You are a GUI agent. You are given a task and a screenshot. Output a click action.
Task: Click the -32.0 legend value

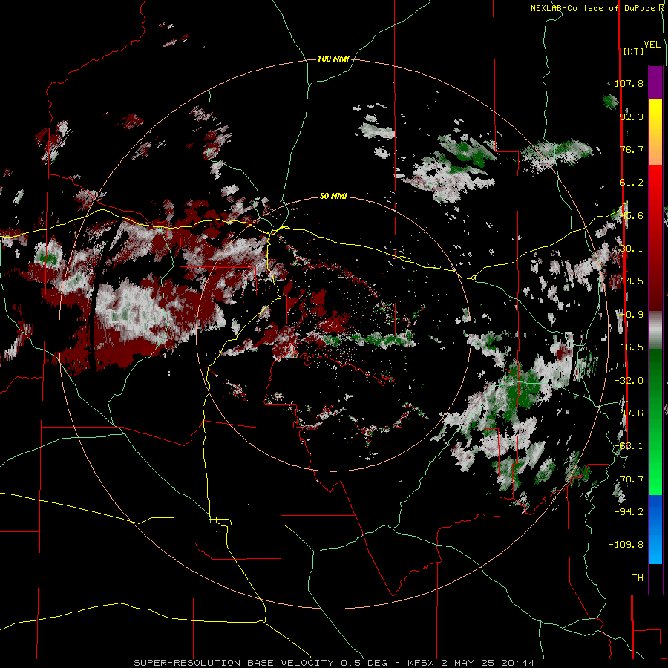coord(629,381)
